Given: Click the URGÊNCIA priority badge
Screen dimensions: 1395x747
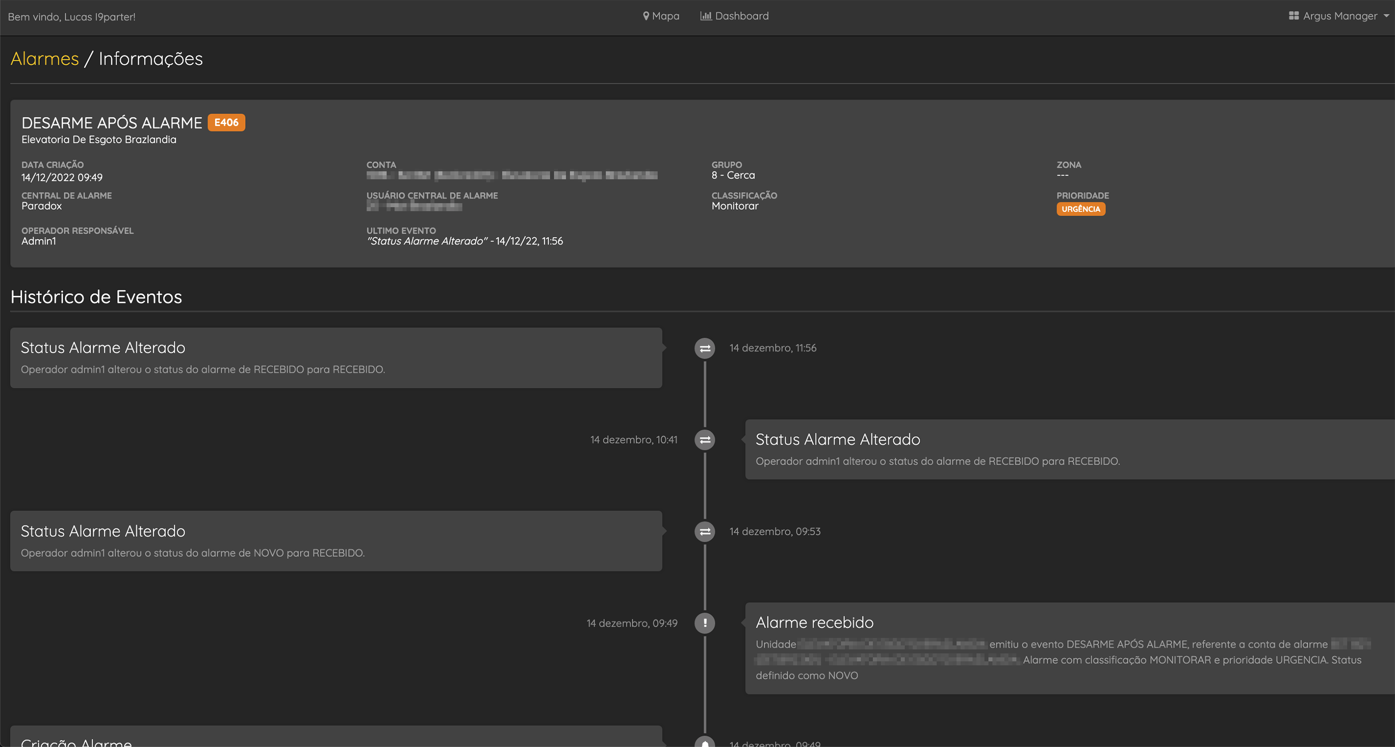Looking at the screenshot, I should point(1080,209).
